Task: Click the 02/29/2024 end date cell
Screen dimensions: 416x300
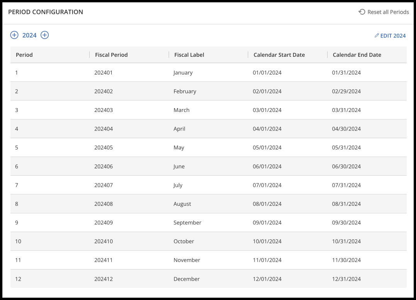Action: 346,92
